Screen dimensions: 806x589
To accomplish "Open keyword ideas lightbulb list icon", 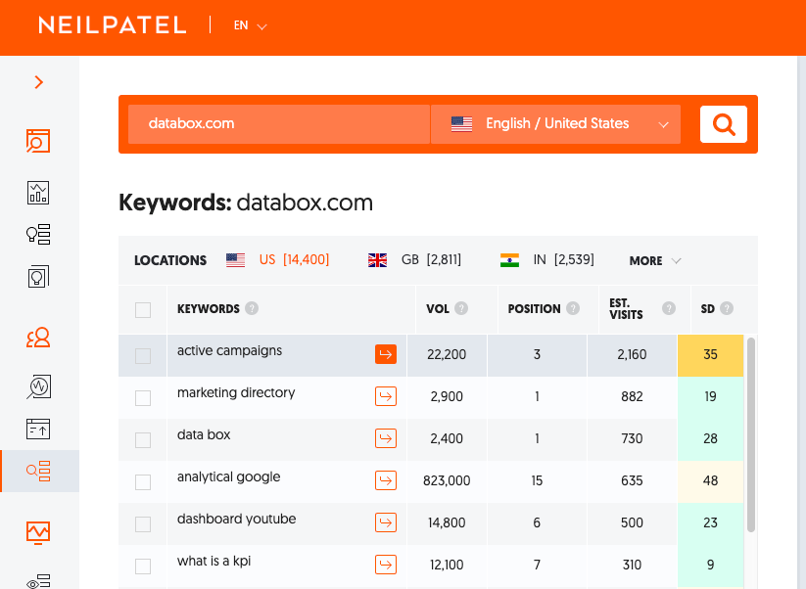I will coord(38,234).
